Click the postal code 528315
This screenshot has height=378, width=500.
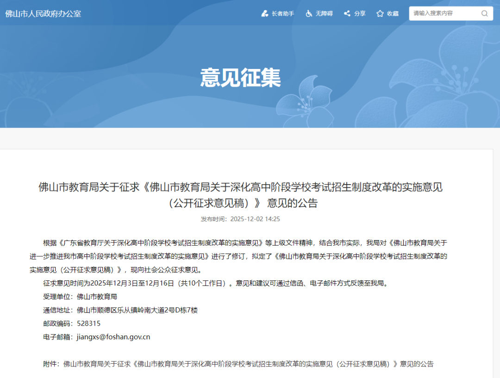[x=88, y=323]
